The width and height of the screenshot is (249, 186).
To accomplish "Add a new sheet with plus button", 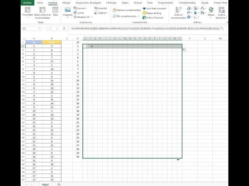I will pos(59,184).
